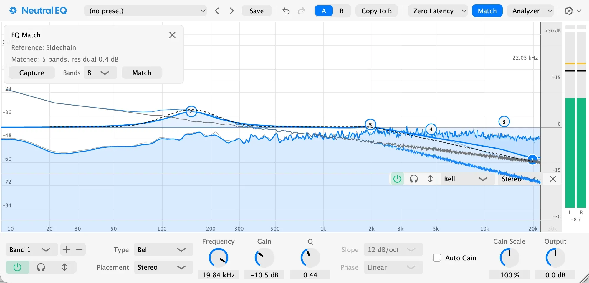The height and width of the screenshot is (283, 589).
Task: Go to next preset arrow
Action: coord(232,11)
